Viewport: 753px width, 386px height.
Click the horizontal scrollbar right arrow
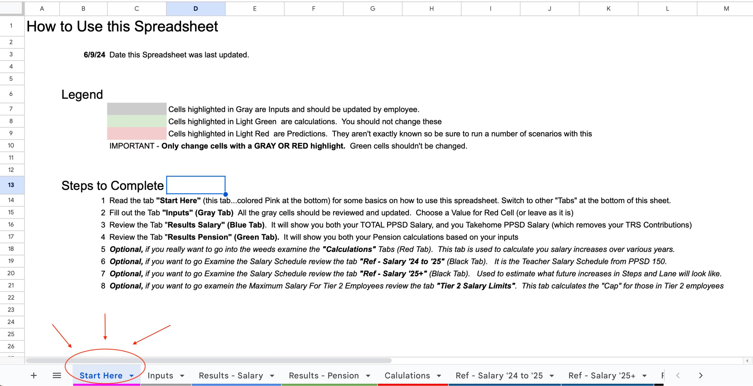point(747,361)
